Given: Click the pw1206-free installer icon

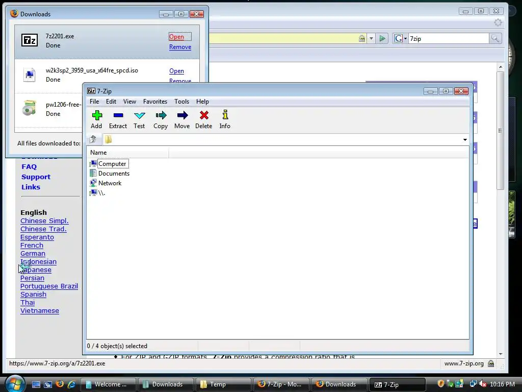Looking at the screenshot, I should pyautogui.click(x=29, y=108).
